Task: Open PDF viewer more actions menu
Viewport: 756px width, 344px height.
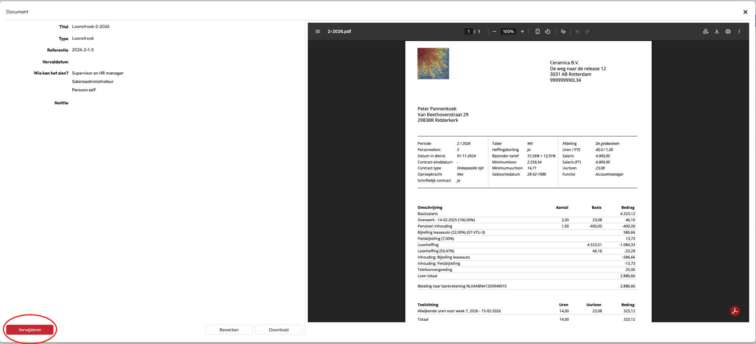Action: coord(739,31)
